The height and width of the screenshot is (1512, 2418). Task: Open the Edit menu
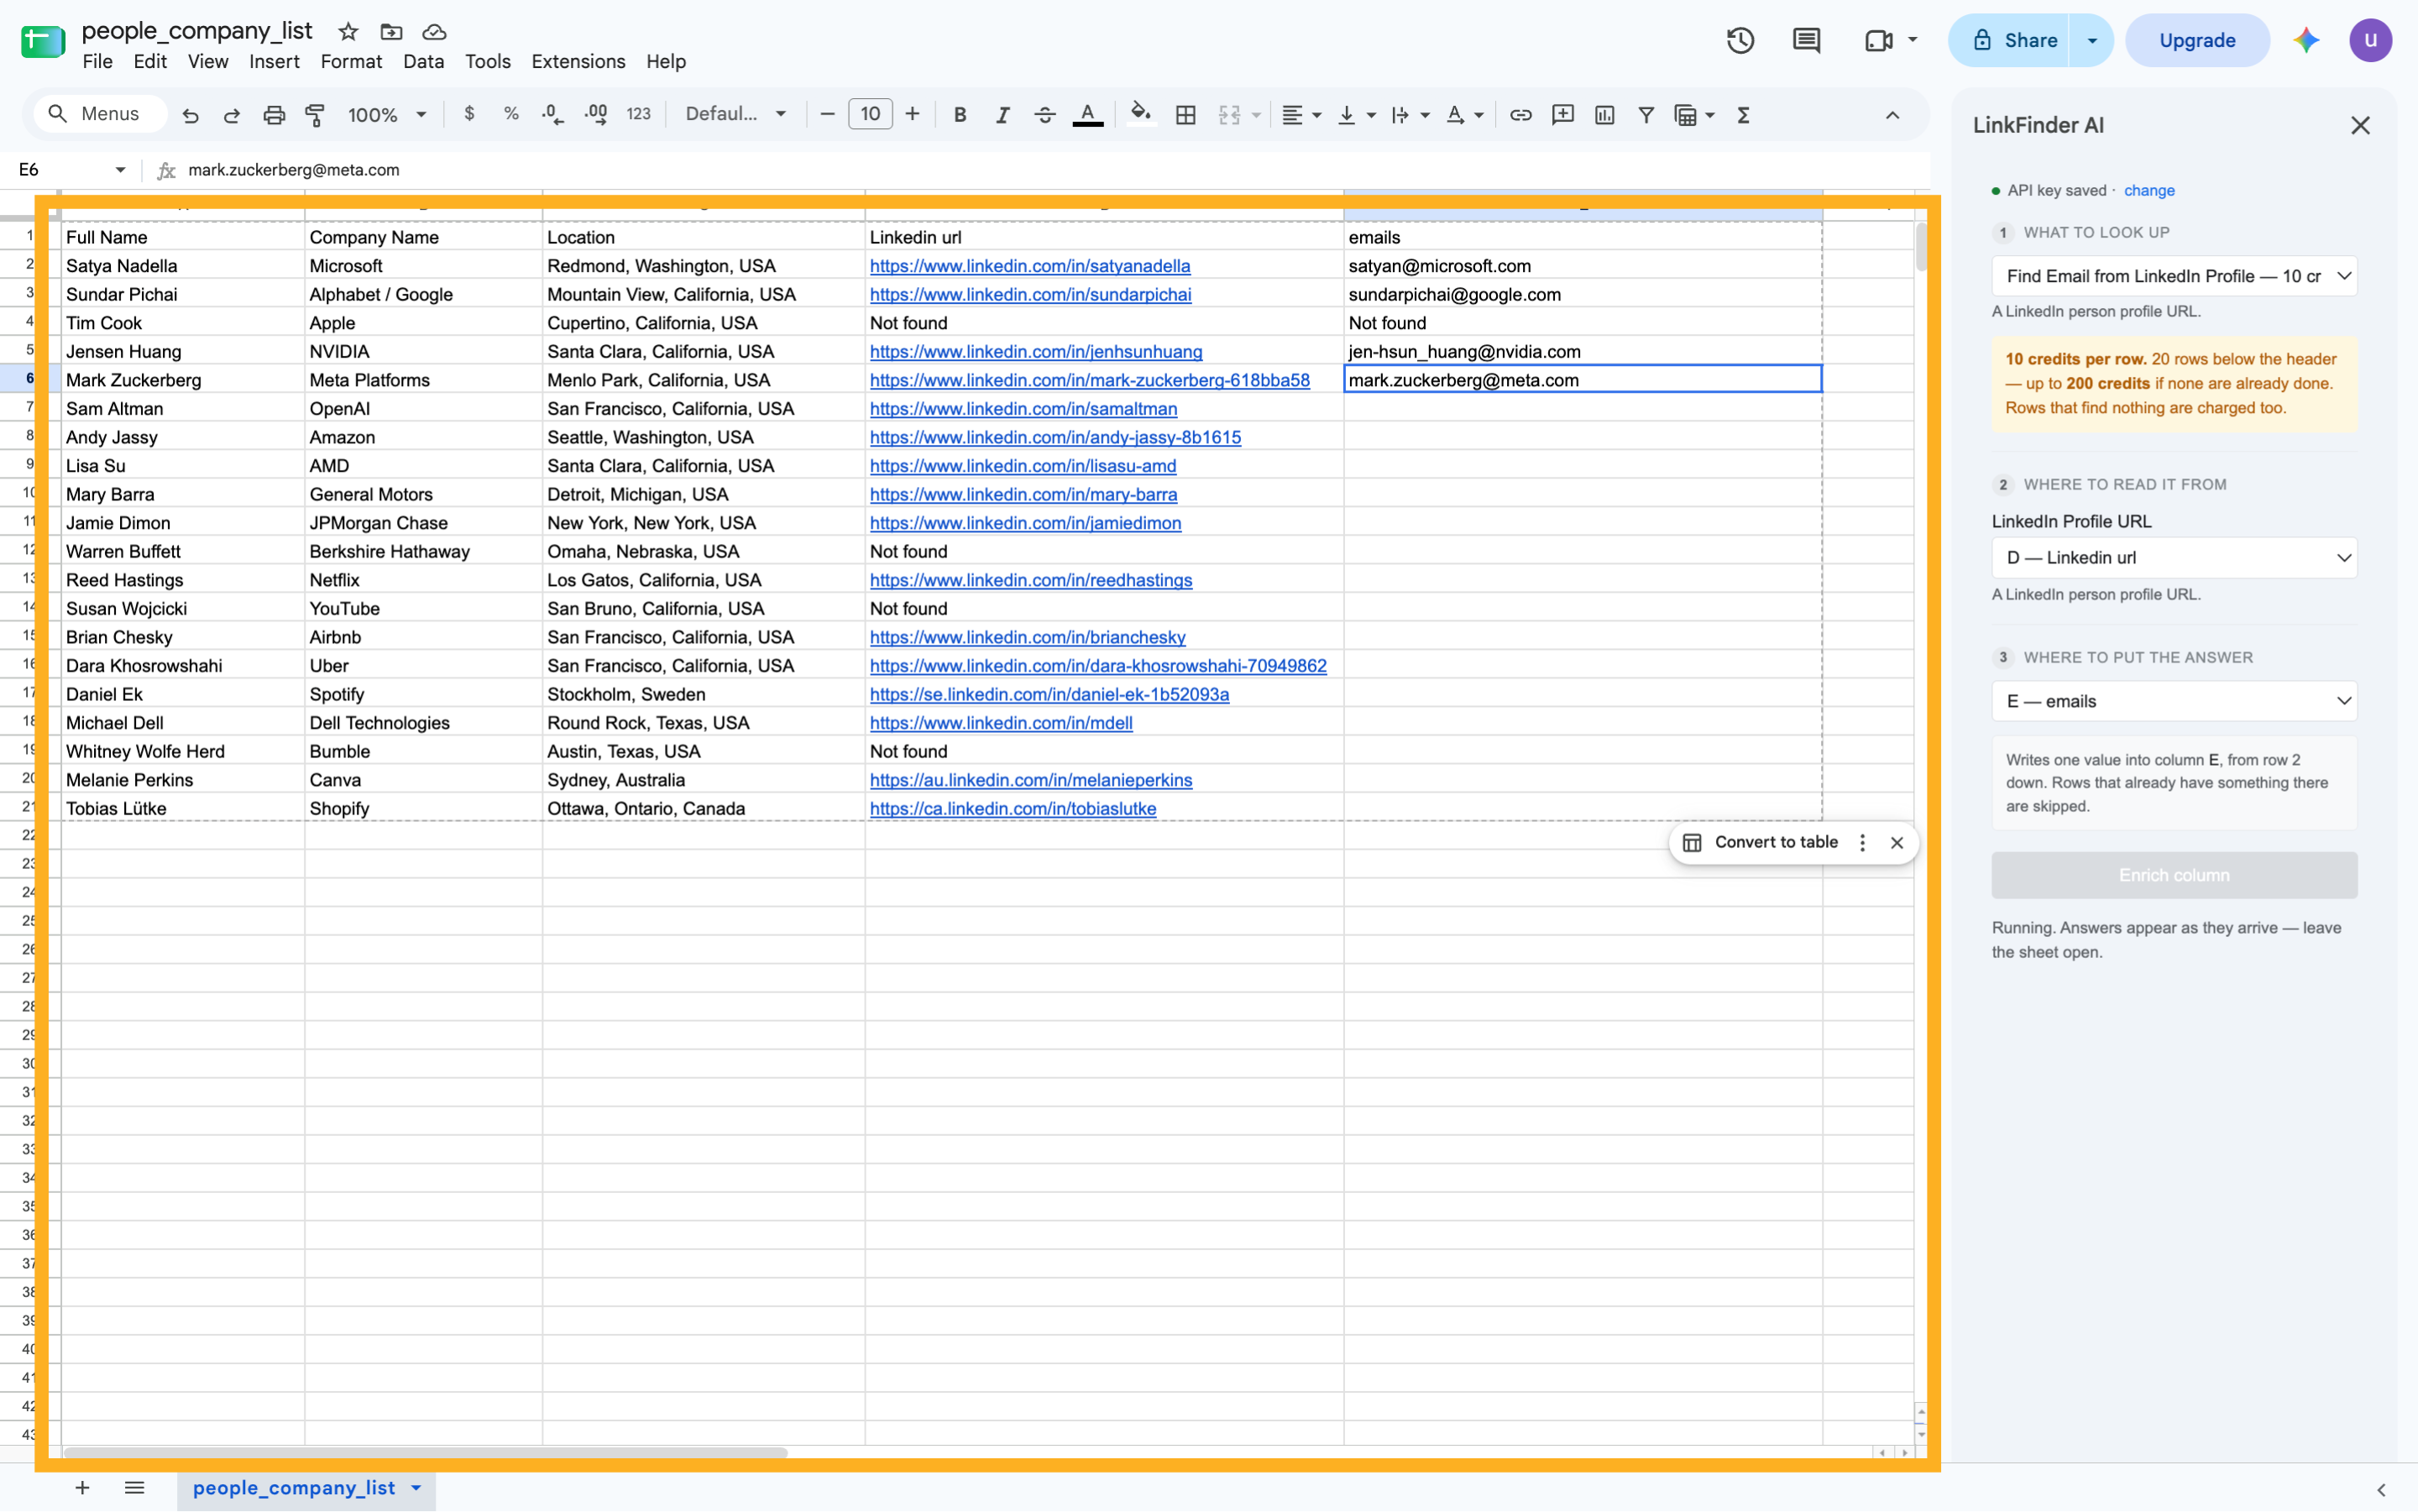(x=150, y=62)
